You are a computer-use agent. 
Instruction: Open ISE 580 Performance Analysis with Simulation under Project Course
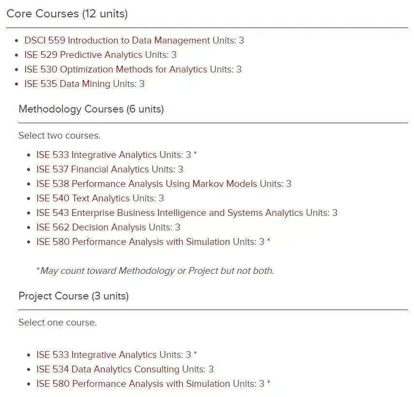(x=133, y=384)
